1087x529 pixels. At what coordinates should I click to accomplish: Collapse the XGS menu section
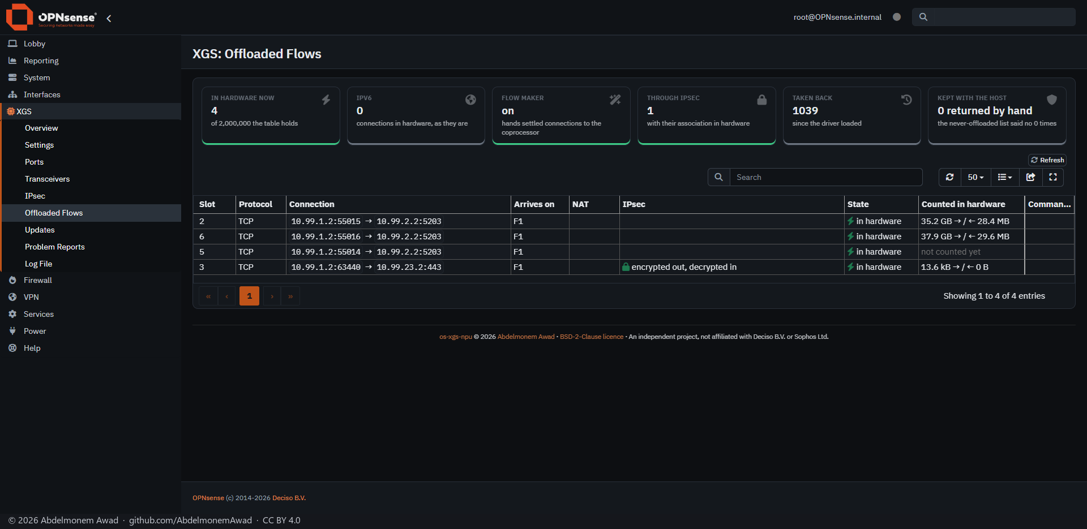coord(91,111)
